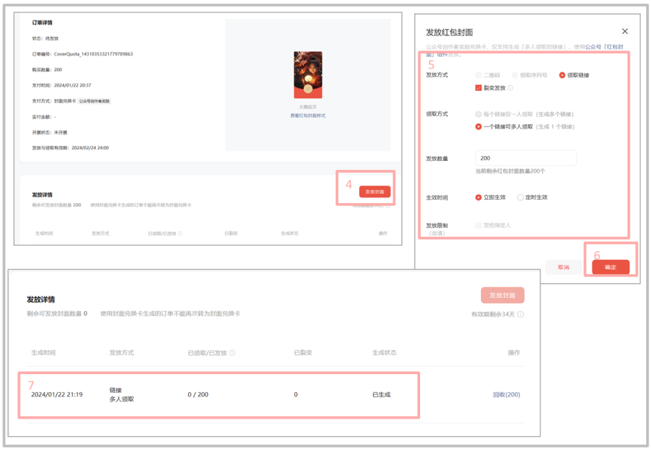651x450 pixels.
Task: Select the 领取链接 radio option
Action: [562, 75]
